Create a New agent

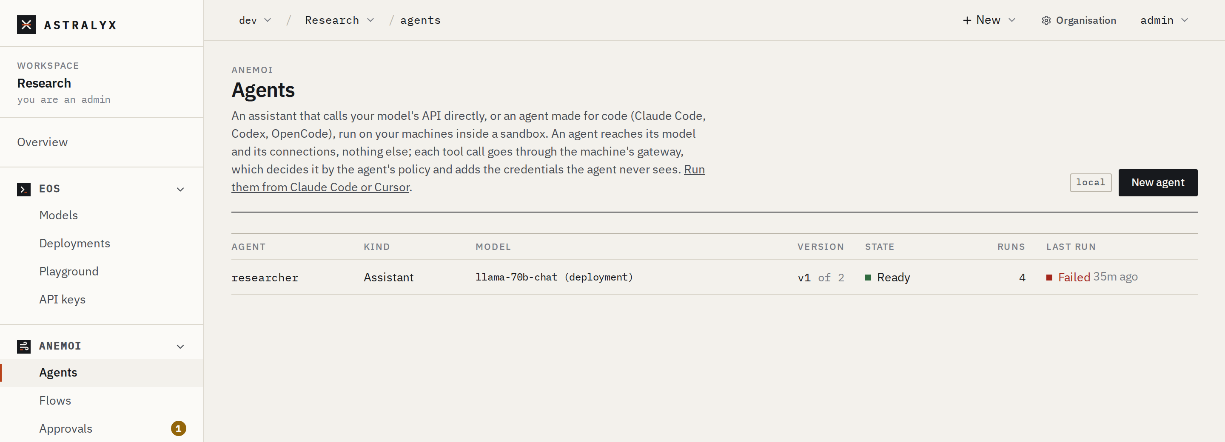1157,182
